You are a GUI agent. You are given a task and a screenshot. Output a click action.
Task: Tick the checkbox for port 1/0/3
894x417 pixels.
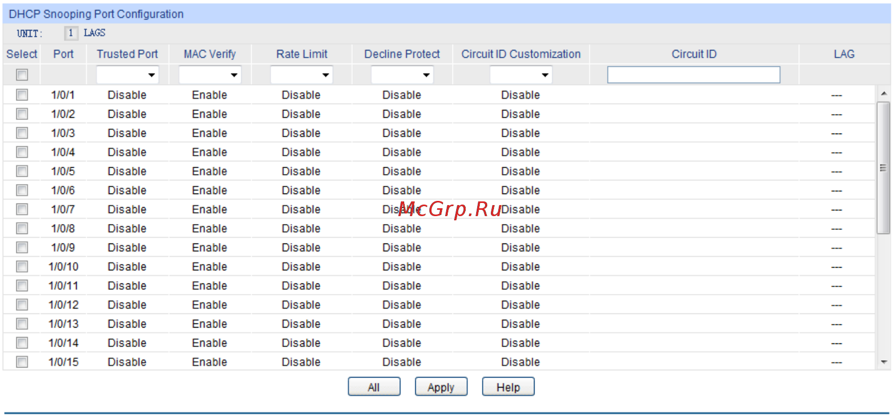[x=22, y=133]
